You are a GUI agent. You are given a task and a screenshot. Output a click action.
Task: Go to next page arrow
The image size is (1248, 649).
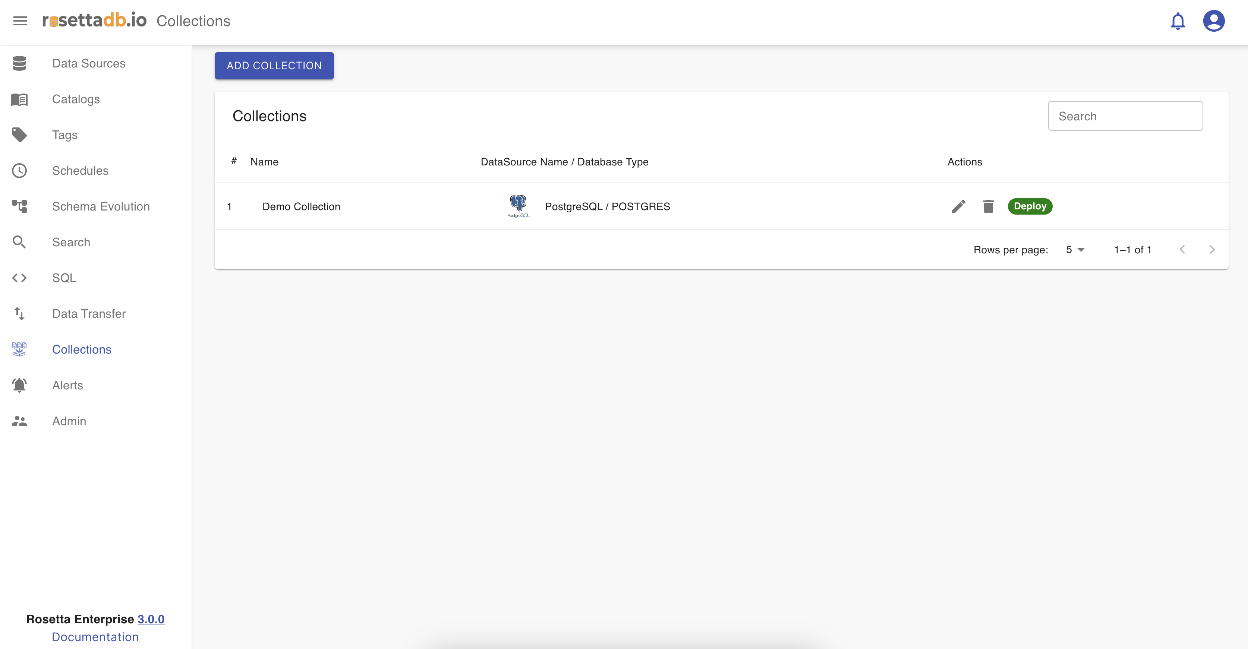pos(1212,250)
